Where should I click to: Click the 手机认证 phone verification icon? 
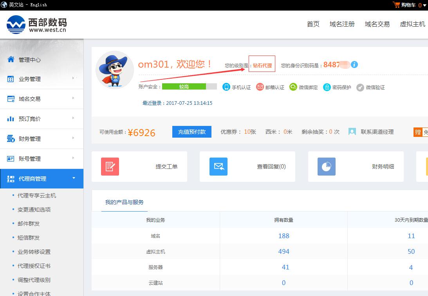click(x=226, y=87)
